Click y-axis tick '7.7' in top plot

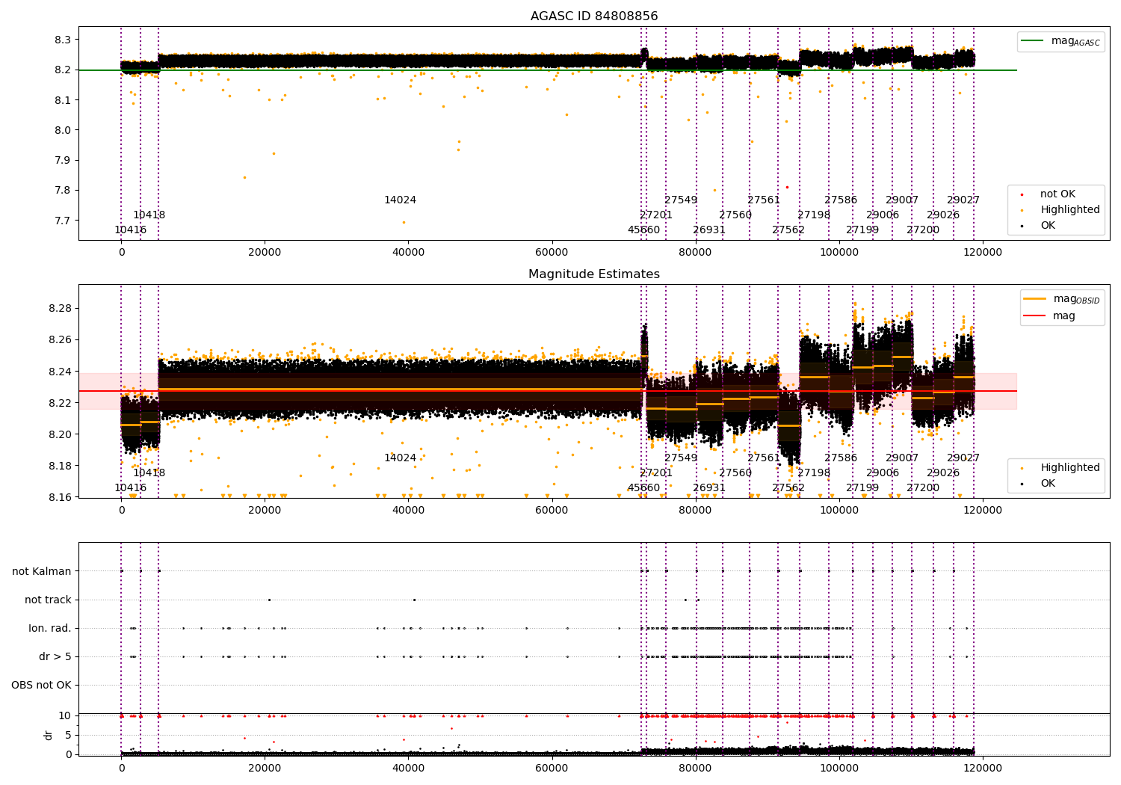click(63, 221)
